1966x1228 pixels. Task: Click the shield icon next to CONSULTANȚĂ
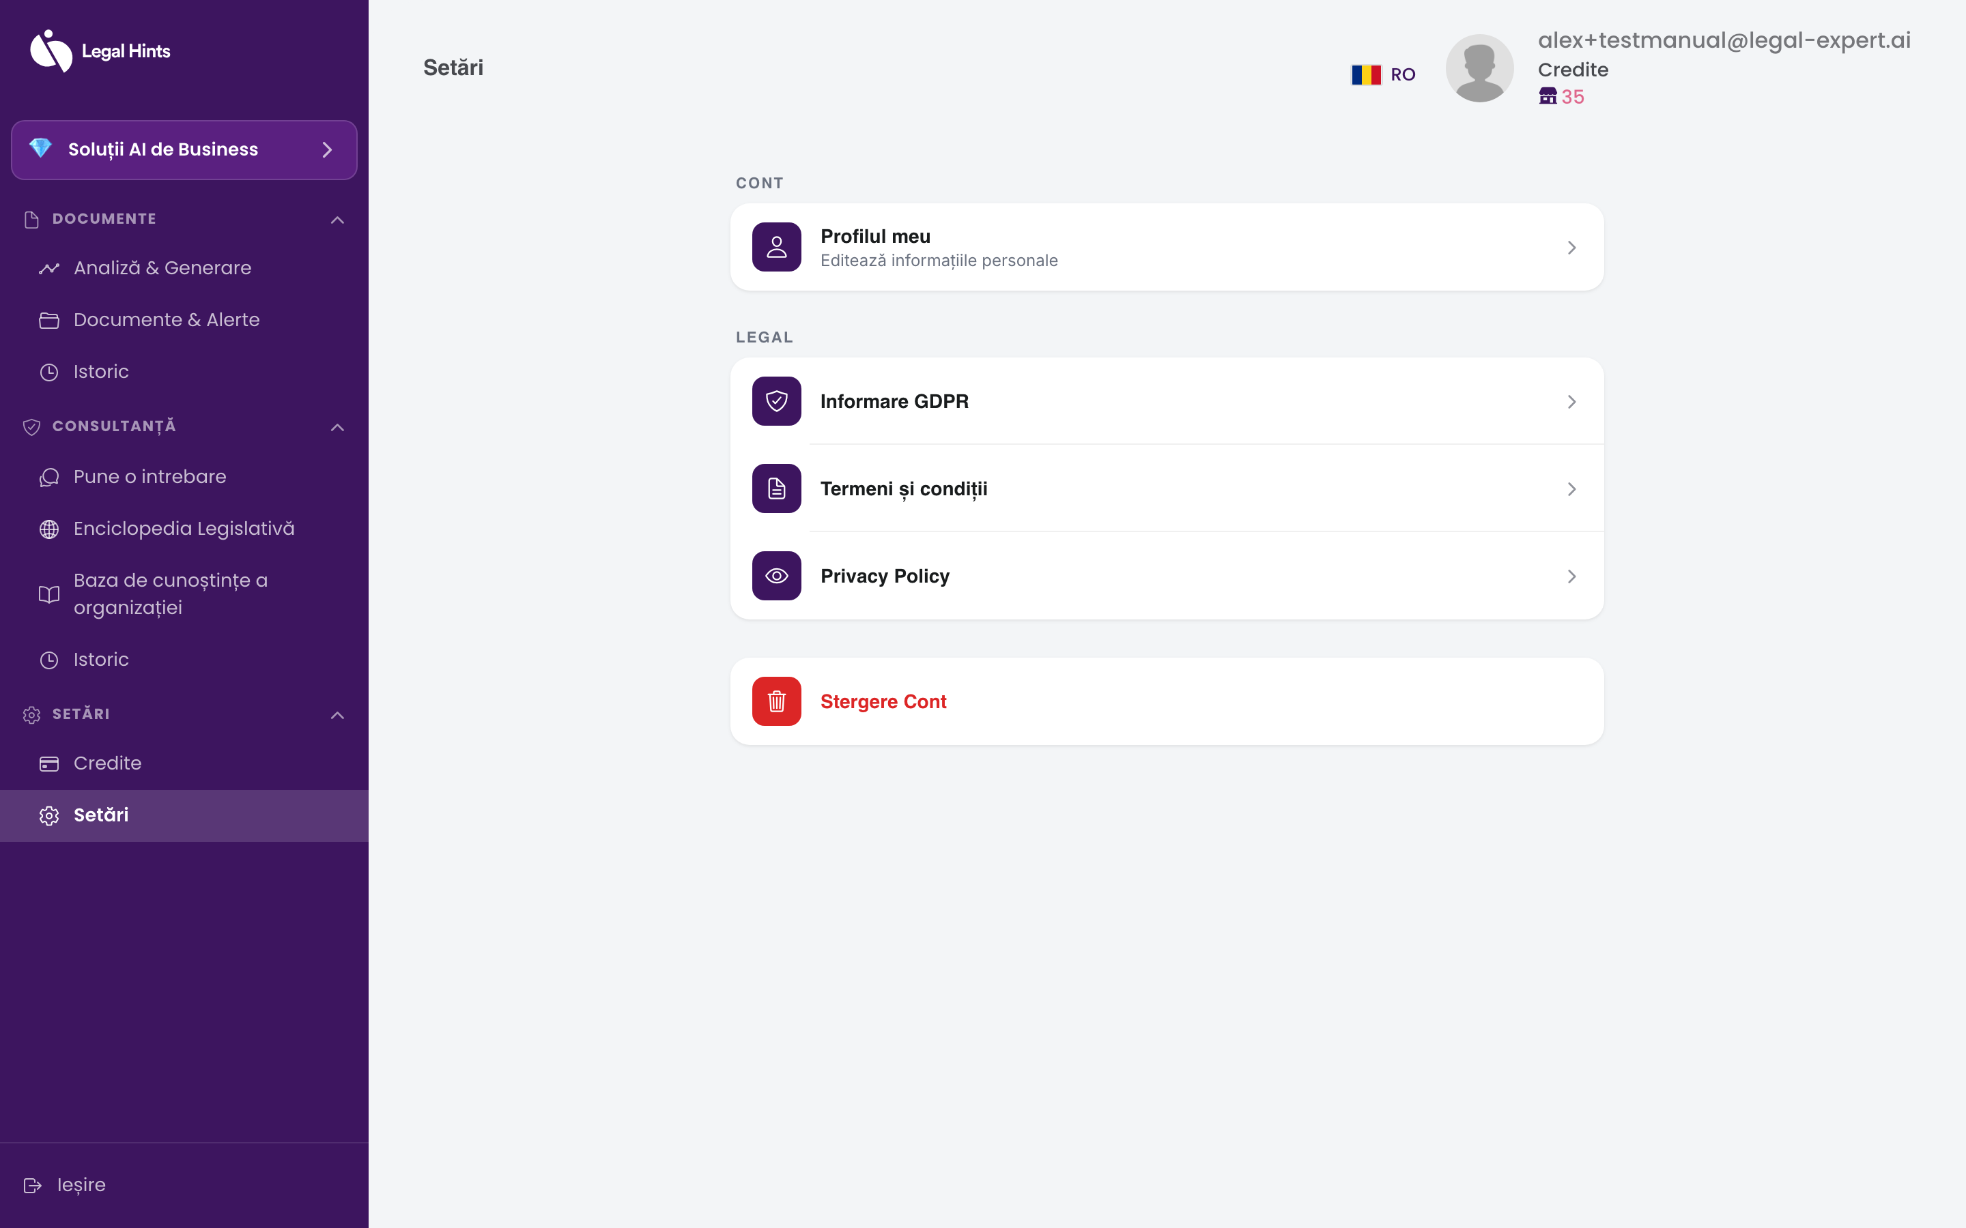31,426
